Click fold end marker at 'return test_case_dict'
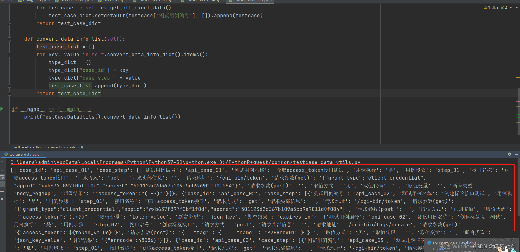Screen dimensions: 520x252 coord(9,23)
